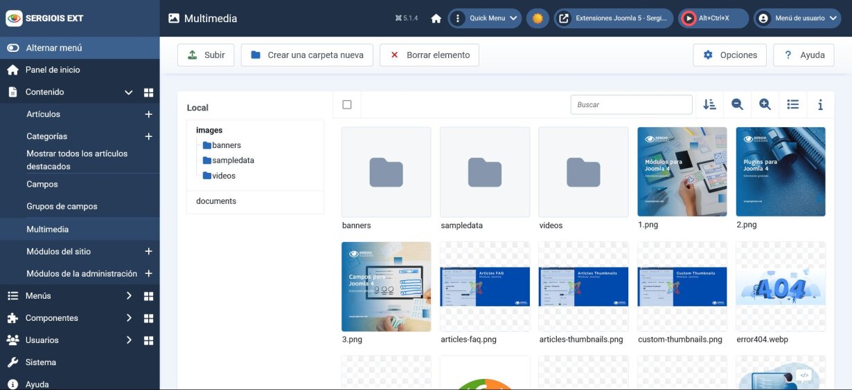Click the zoom in thumbnails icon
The height and width of the screenshot is (390, 852).
point(765,104)
